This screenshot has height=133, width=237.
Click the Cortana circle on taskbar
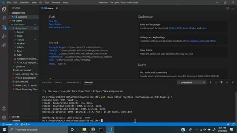pyautogui.click(x=72, y=130)
